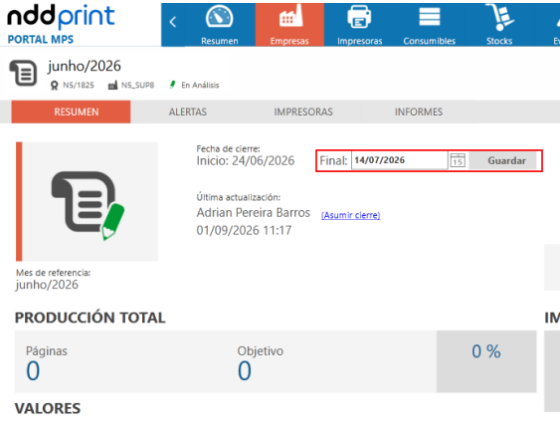Click the document icon beside junho/2026 title
The width and height of the screenshot is (560, 431).
(24, 74)
